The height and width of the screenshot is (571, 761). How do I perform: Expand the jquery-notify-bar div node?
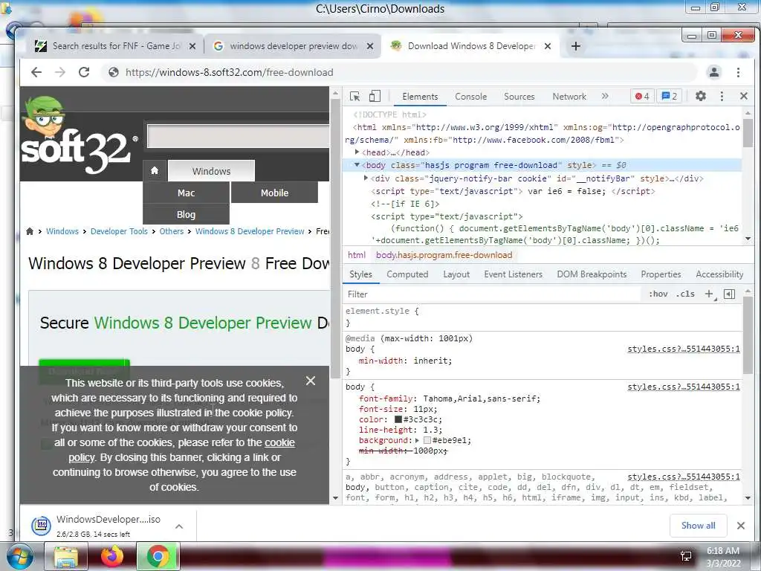pos(366,178)
